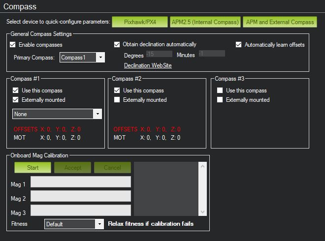Image resolution: width=325 pixels, height=241 pixels.
Task: Click the calibration output text area
Action: click(x=166, y=189)
